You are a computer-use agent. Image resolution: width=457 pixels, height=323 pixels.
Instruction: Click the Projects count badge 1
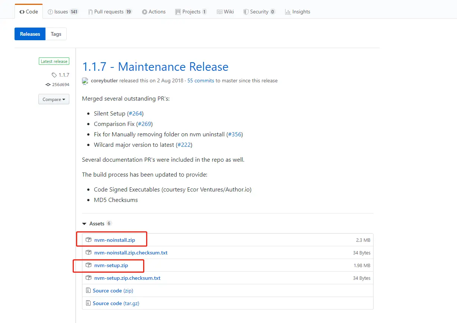coord(204,12)
